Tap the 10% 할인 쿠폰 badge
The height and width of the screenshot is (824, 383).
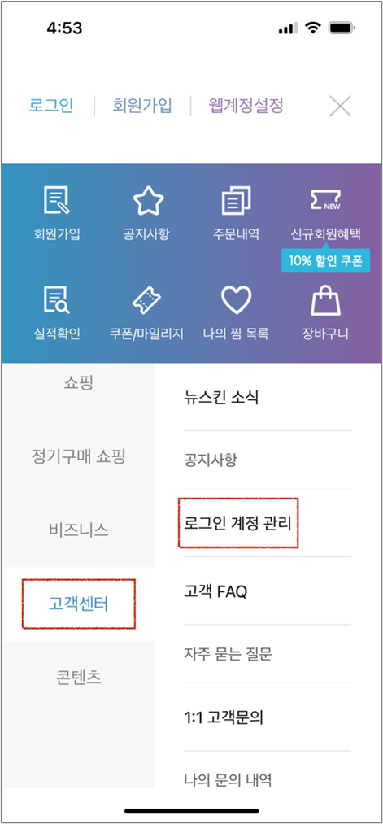(326, 260)
